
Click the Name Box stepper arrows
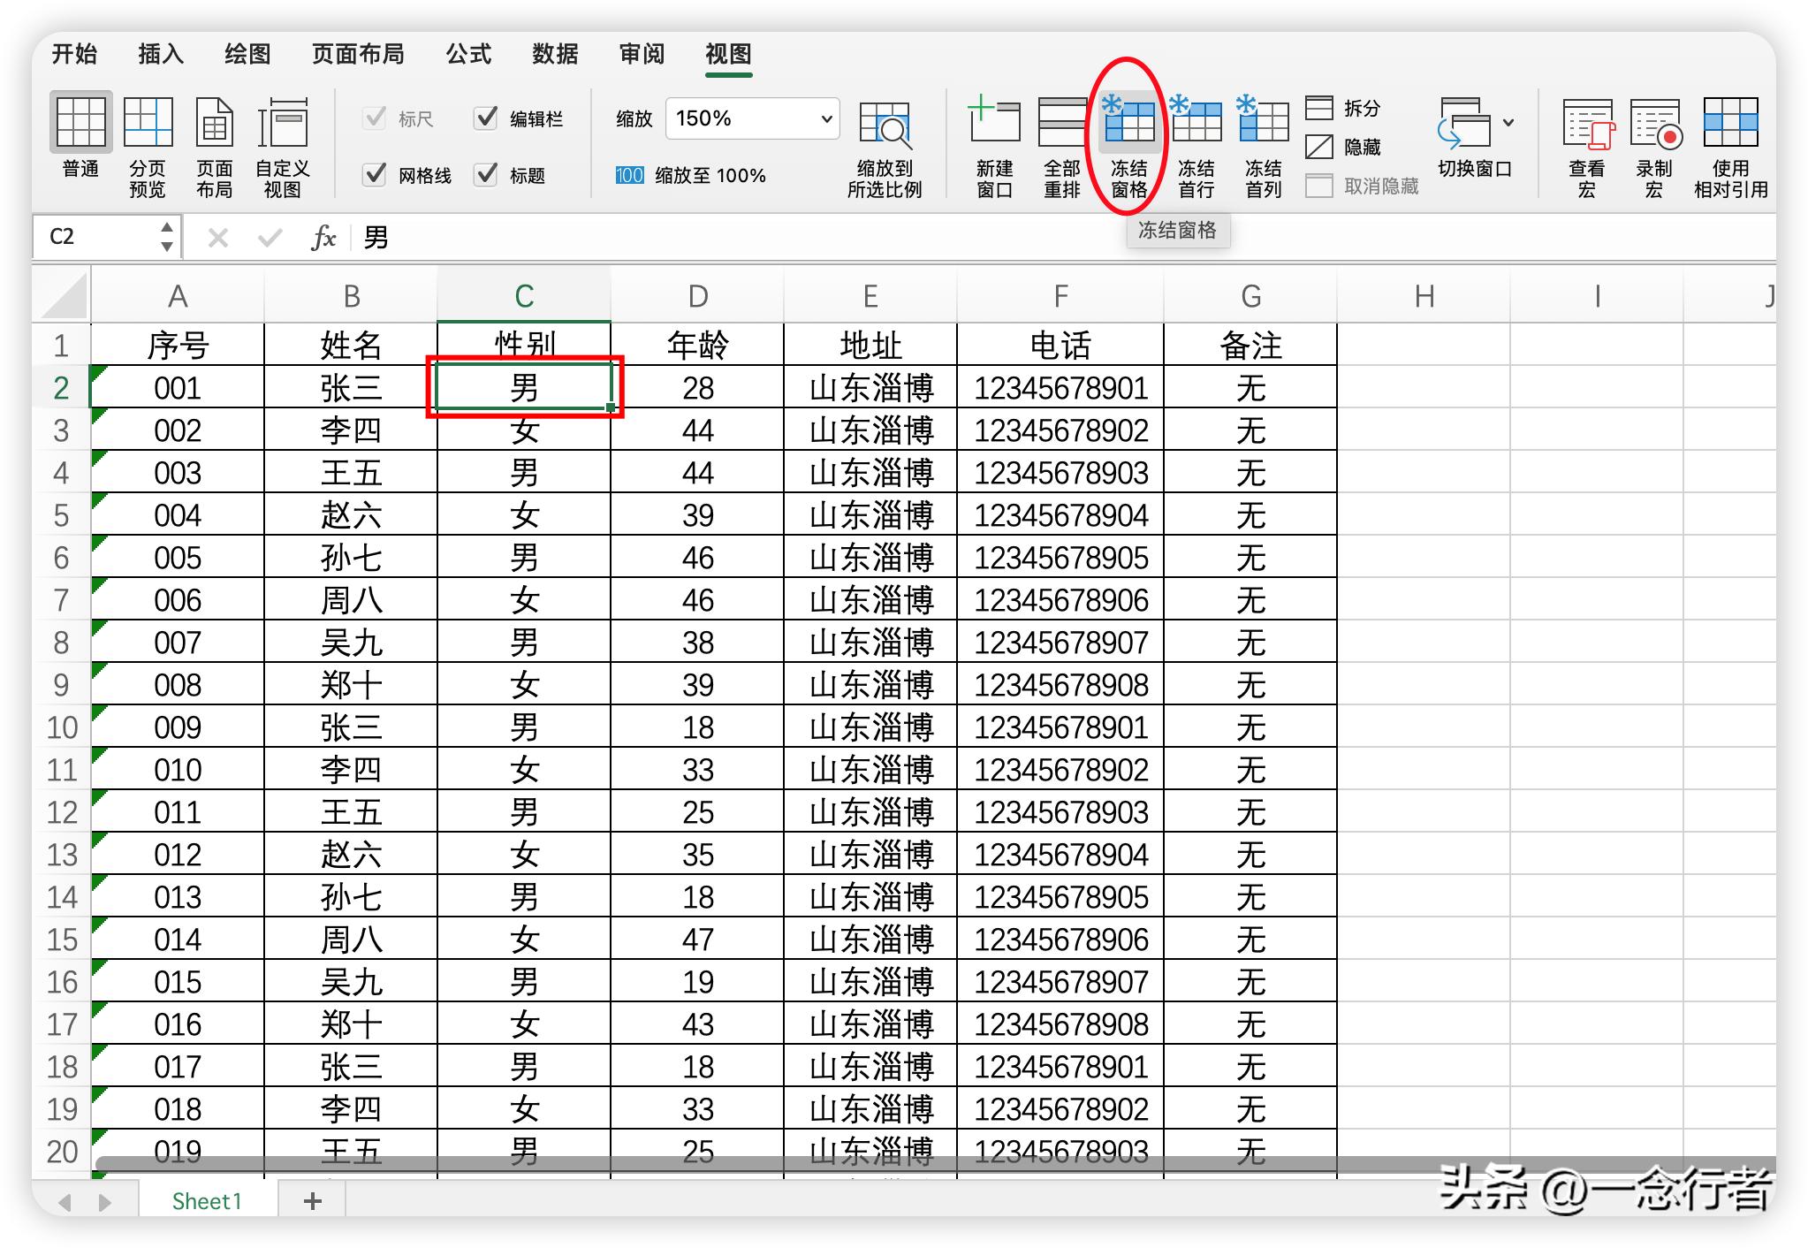coord(166,236)
